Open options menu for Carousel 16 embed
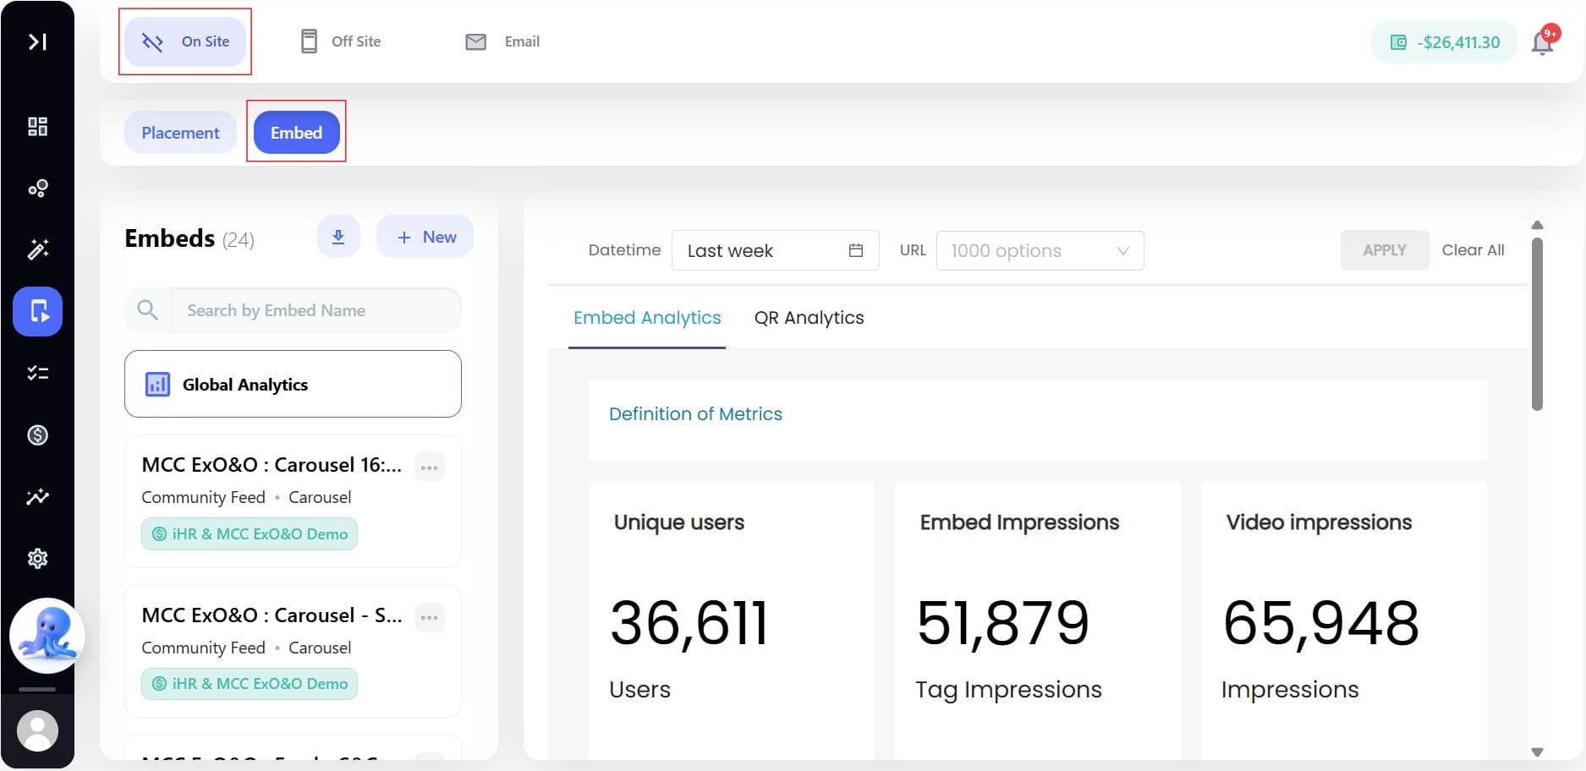Image resolution: width=1586 pixels, height=771 pixels. tap(430, 468)
